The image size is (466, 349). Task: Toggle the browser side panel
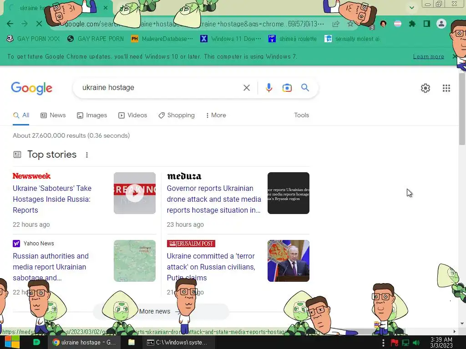click(x=427, y=24)
